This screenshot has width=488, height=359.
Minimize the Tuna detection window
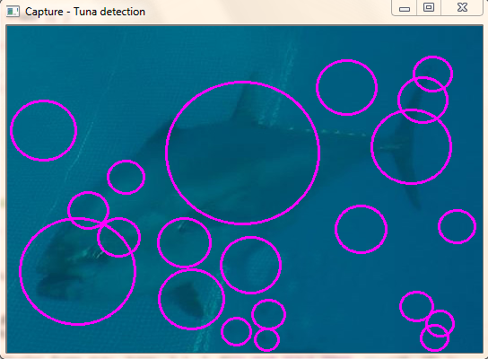(405, 9)
